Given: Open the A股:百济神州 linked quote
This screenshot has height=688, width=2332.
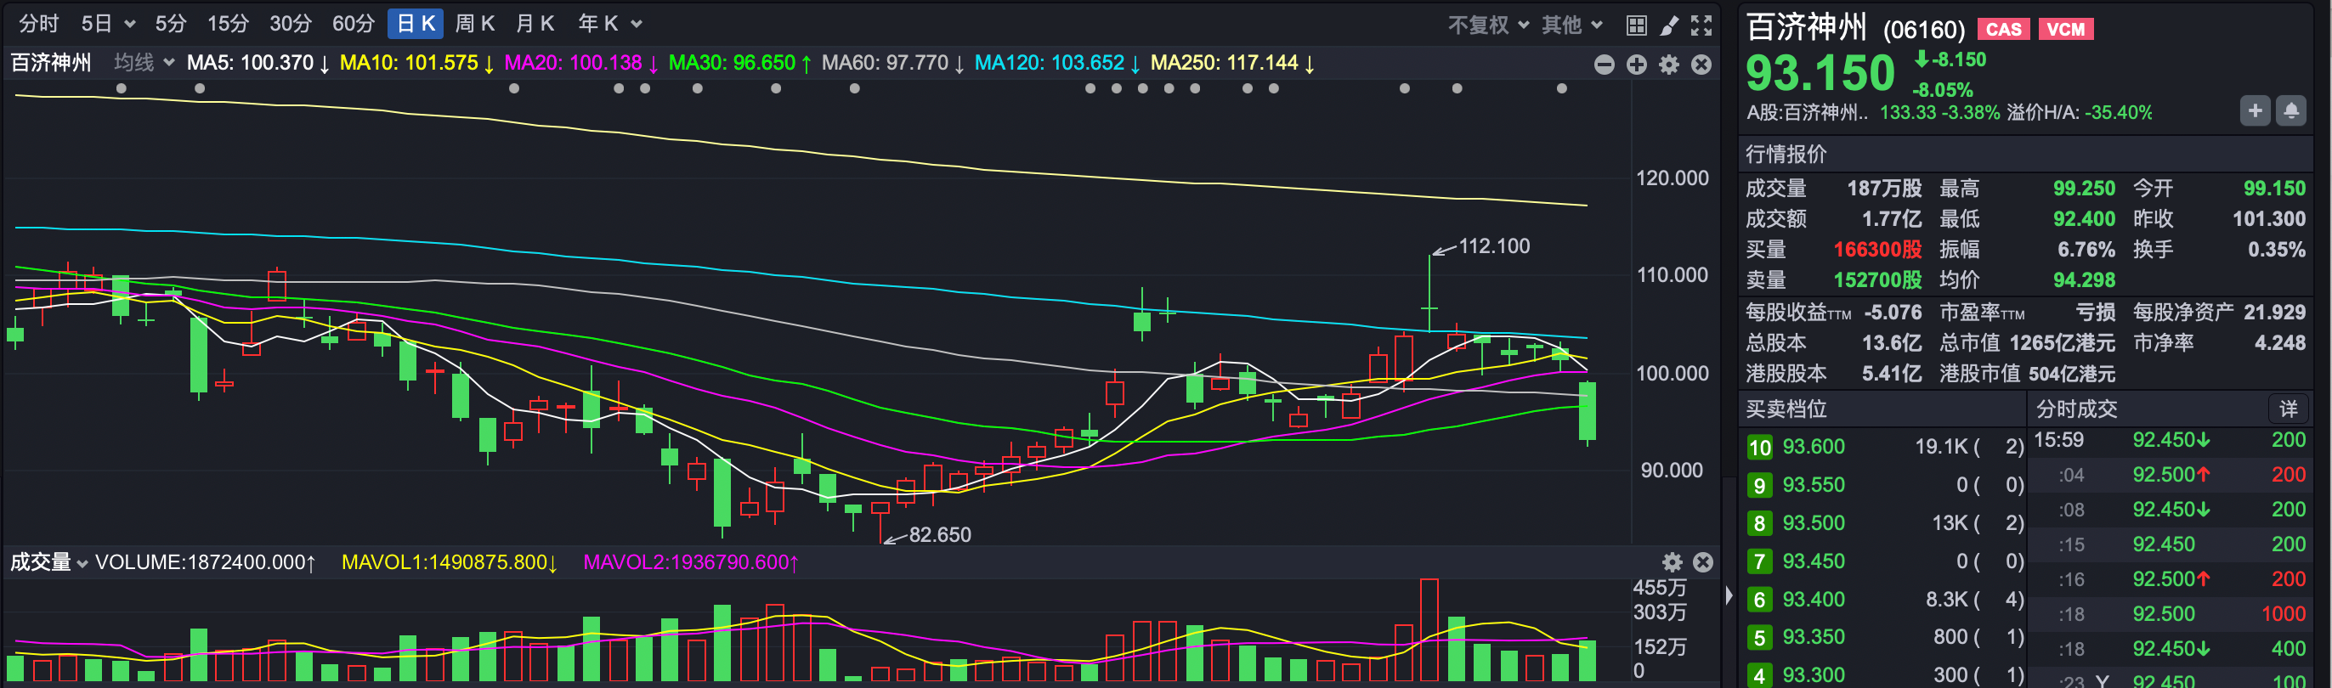Looking at the screenshot, I should (1806, 112).
